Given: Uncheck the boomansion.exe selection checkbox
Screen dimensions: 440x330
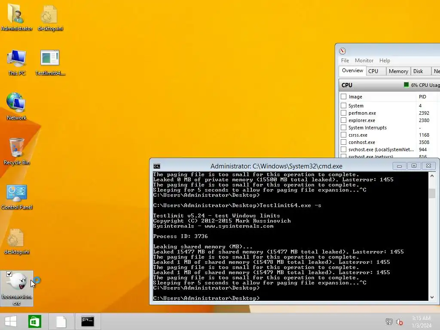Looking at the screenshot, I should [9, 274].
